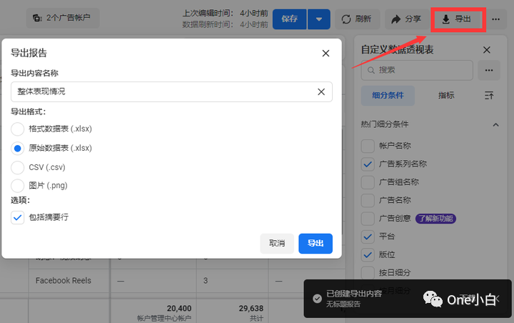Check the 帐户名称 checkbox
Viewport: 514px width, 323px height.
pos(368,146)
